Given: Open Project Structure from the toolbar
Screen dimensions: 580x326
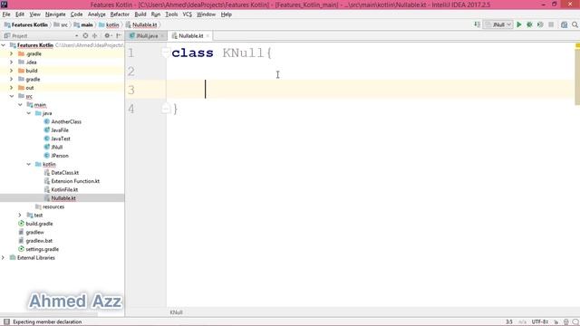Looking at the screenshot, I should tap(564, 24).
